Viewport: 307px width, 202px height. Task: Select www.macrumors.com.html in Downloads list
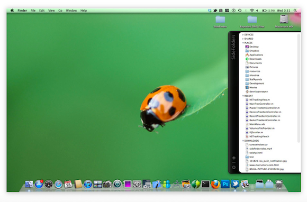pyautogui.click(x=263, y=165)
